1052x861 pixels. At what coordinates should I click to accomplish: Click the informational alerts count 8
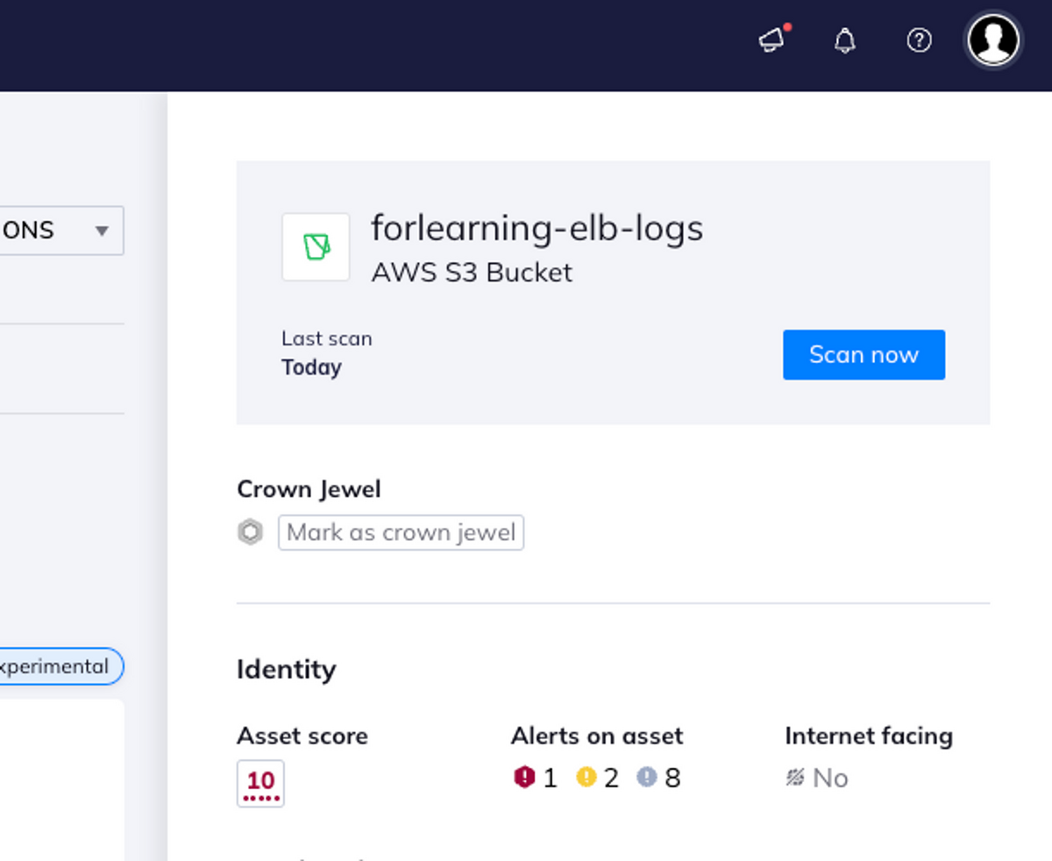pos(672,778)
